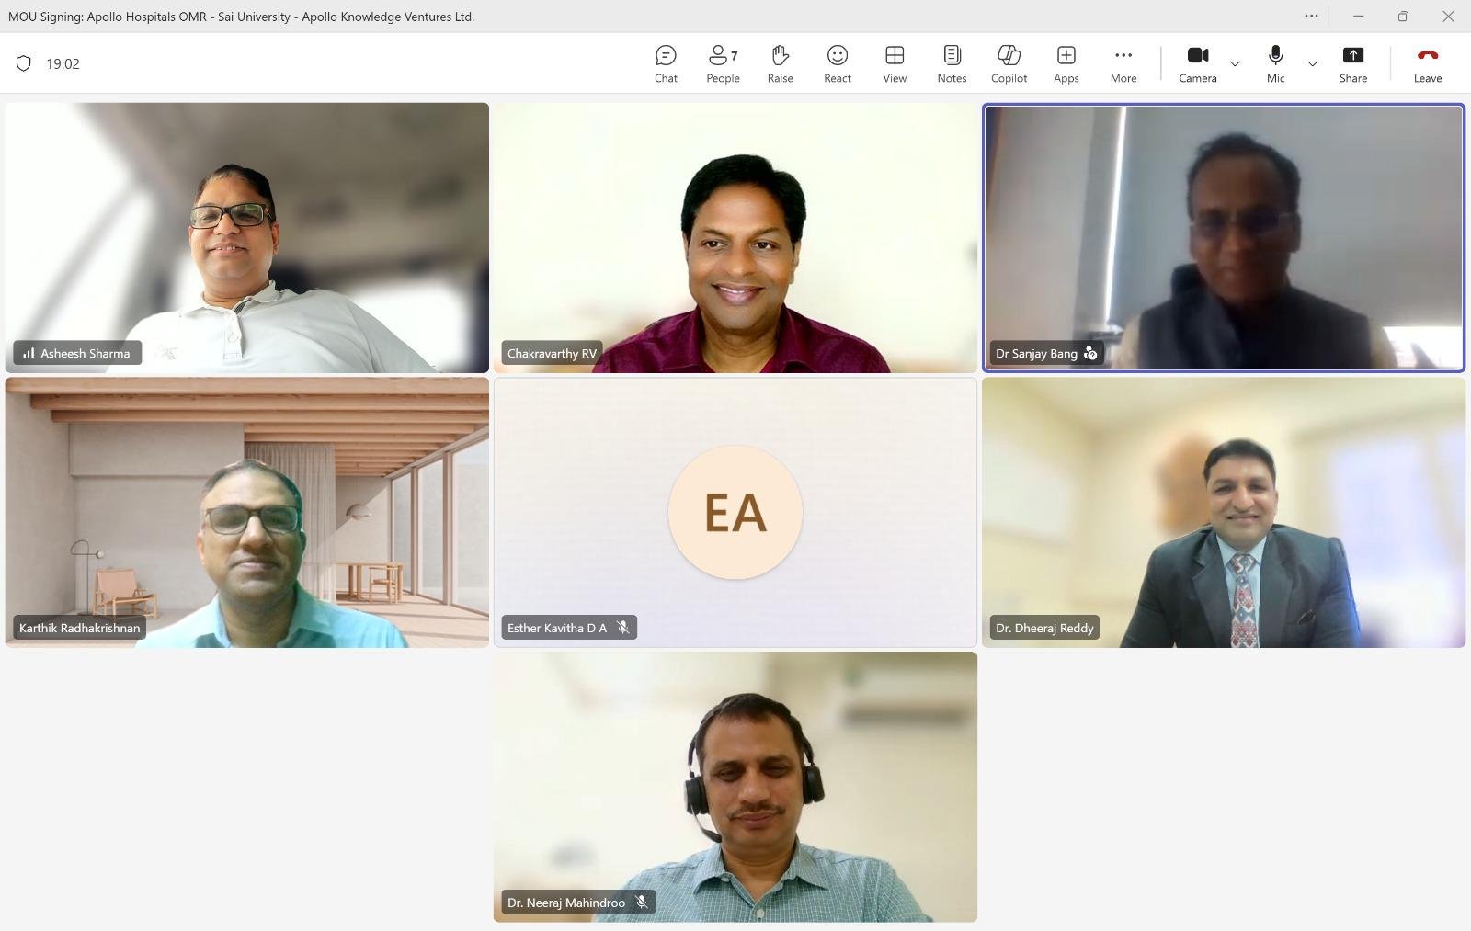Toggle the Camera on or off
Image resolution: width=1471 pixels, height=931 pixels.
click(x=1197, y=64)
